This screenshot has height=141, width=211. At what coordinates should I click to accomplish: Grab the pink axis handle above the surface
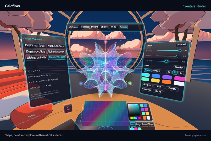click(x=106, y=42)
